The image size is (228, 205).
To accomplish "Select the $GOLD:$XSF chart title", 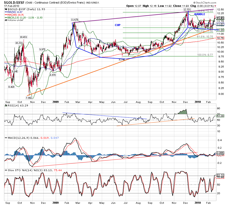I will 14,3.
